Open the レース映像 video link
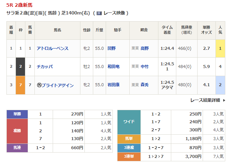The image size is (230, 163). tap(114, 13)
